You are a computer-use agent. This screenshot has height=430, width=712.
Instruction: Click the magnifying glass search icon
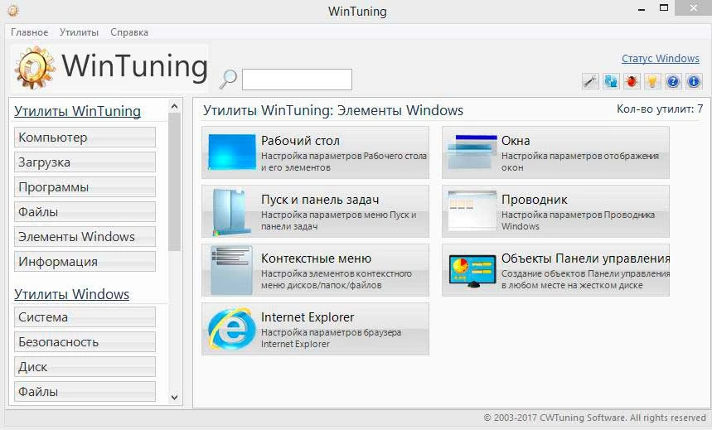pos(228,79)
